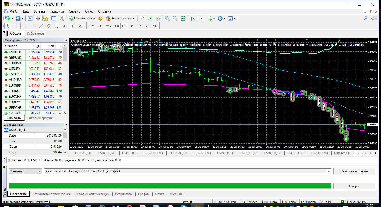Click the Бид column header
Viewport: 381px width, 207px height.
click(x=33, y=46)
